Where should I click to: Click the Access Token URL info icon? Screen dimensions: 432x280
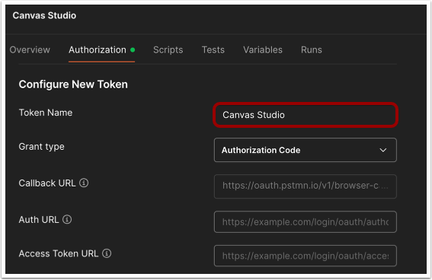(107, 253)
